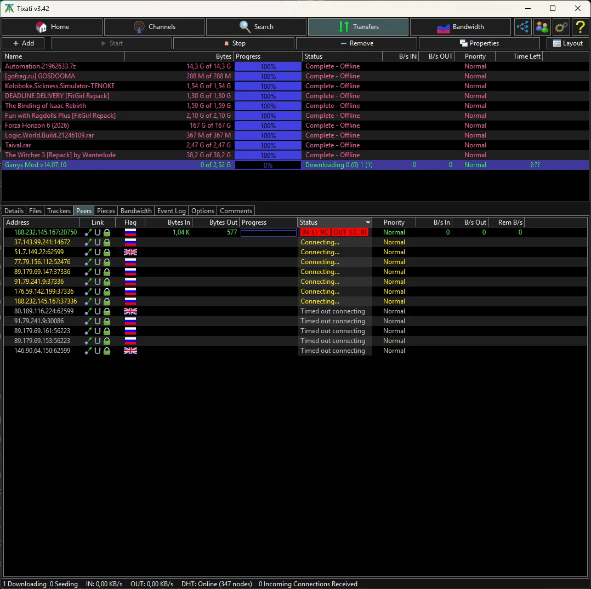The image size is (591, 589).
Task: Switch to the Transfers section
Action: click(x=358, y=27)
